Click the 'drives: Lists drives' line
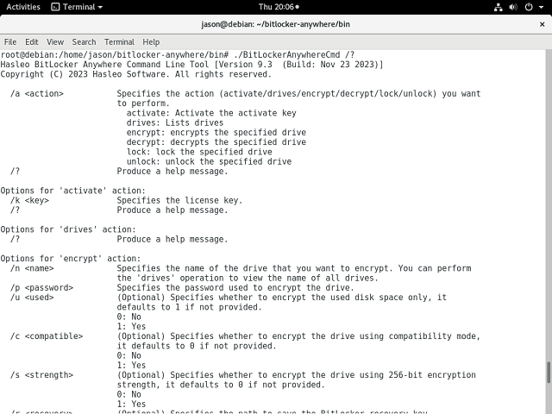 point(175,122)
